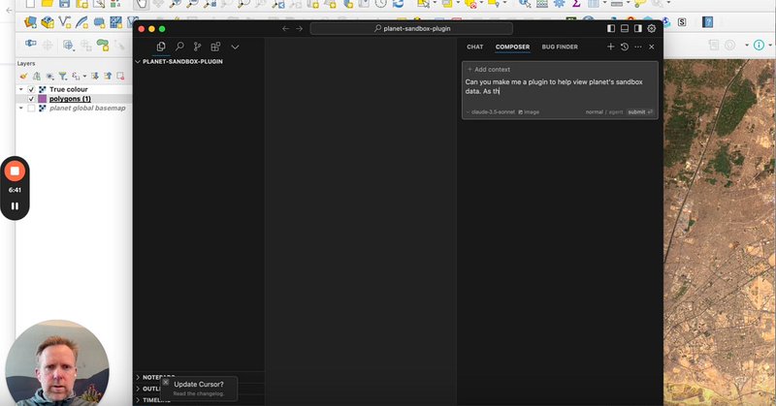The height and width of the screenshot is (406, 776).
Task: Click the QGIS S plugin icon
Action: coord(682,22)
